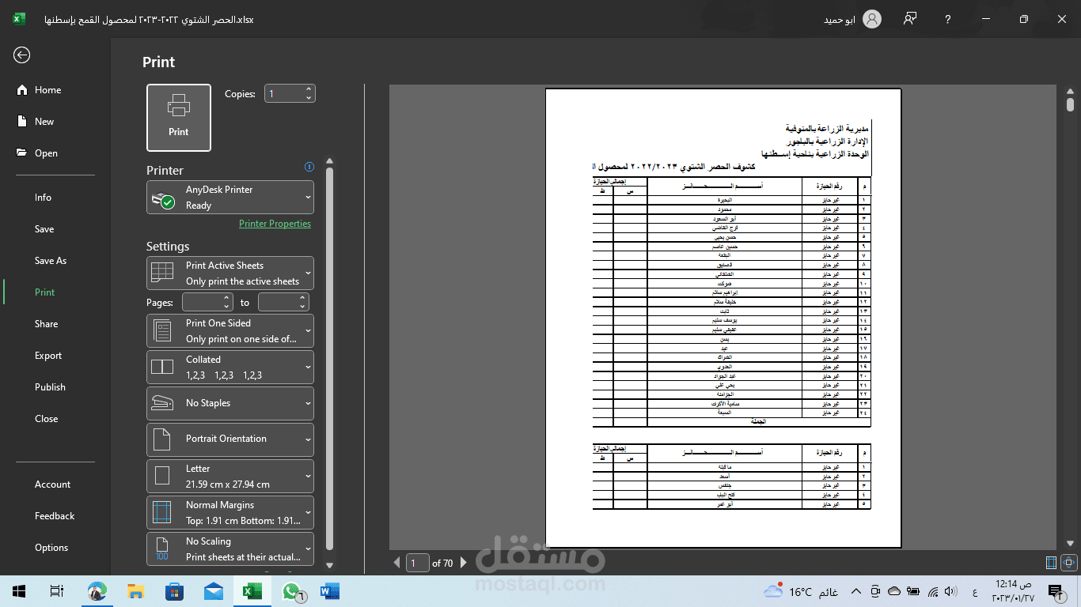Click the Pages start field

[202, 302]
